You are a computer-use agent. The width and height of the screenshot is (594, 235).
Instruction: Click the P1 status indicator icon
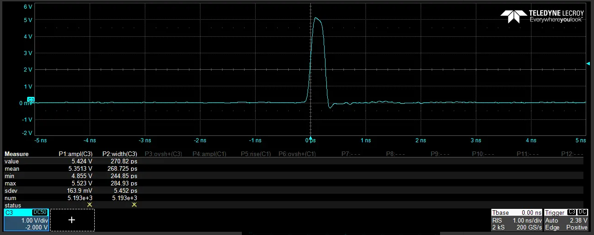89,205
